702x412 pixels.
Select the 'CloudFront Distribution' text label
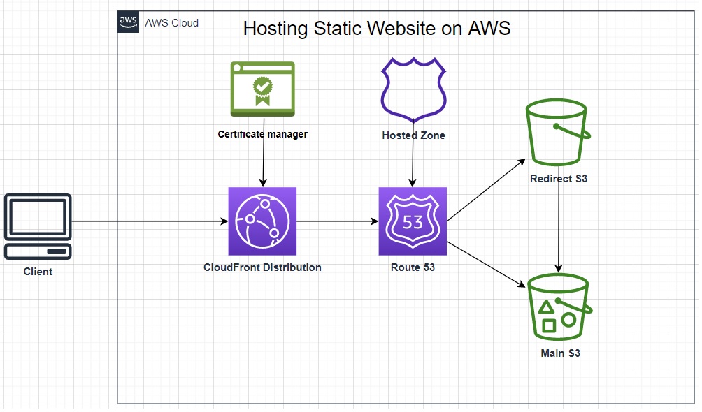pyautogui.click(x=262, y=267)
